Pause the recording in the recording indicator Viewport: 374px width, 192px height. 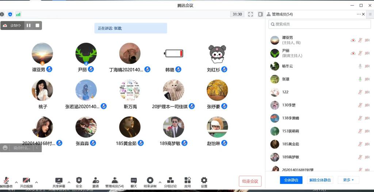tap(29, 26)
